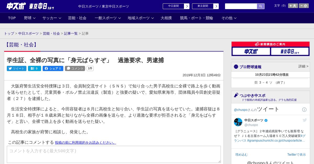Click 新聞購読のご案内 banner heading

pyautogui.click(x=270, y=44)
